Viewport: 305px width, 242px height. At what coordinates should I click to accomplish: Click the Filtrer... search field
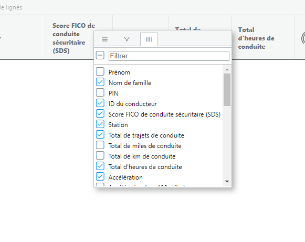(x=169, y=56)
